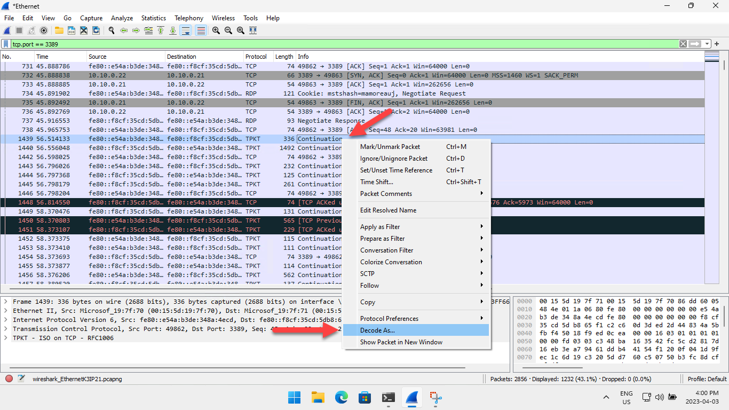The width and height of the screenshot is (729, 410).
Task: Clear the display filter expression
Action: pos(683,44)
